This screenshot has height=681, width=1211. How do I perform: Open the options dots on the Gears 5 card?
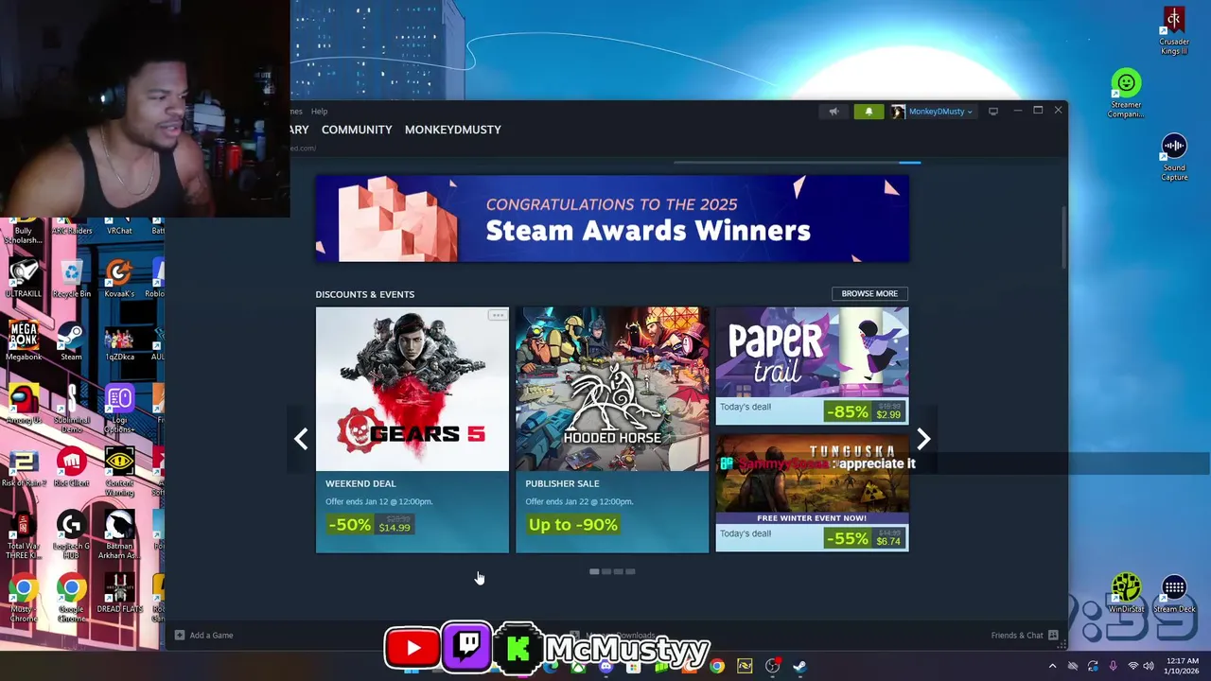(498, 316)
